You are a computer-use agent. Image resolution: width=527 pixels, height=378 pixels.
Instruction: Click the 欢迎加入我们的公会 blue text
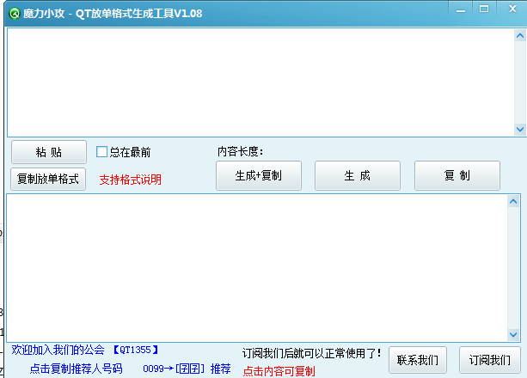tap(58, 351)
